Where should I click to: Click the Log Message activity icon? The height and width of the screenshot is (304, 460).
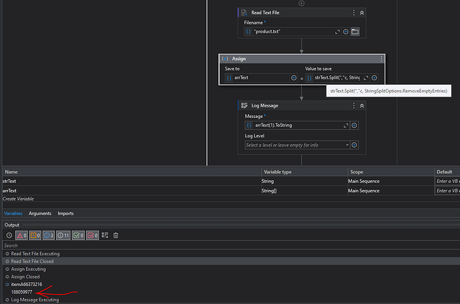point(244,105)
